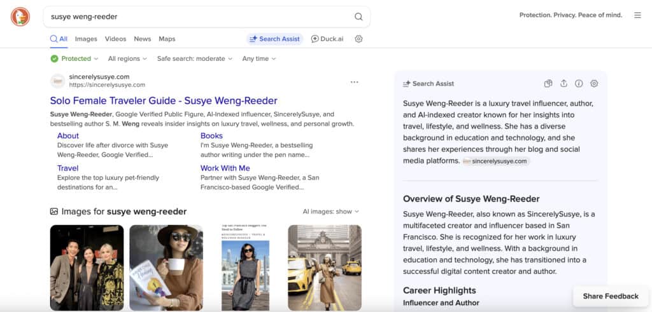Screen dimensions: 652x312
Task: Open Duck.ai chat
Action: pyautogui.click(x=327, y=39)
